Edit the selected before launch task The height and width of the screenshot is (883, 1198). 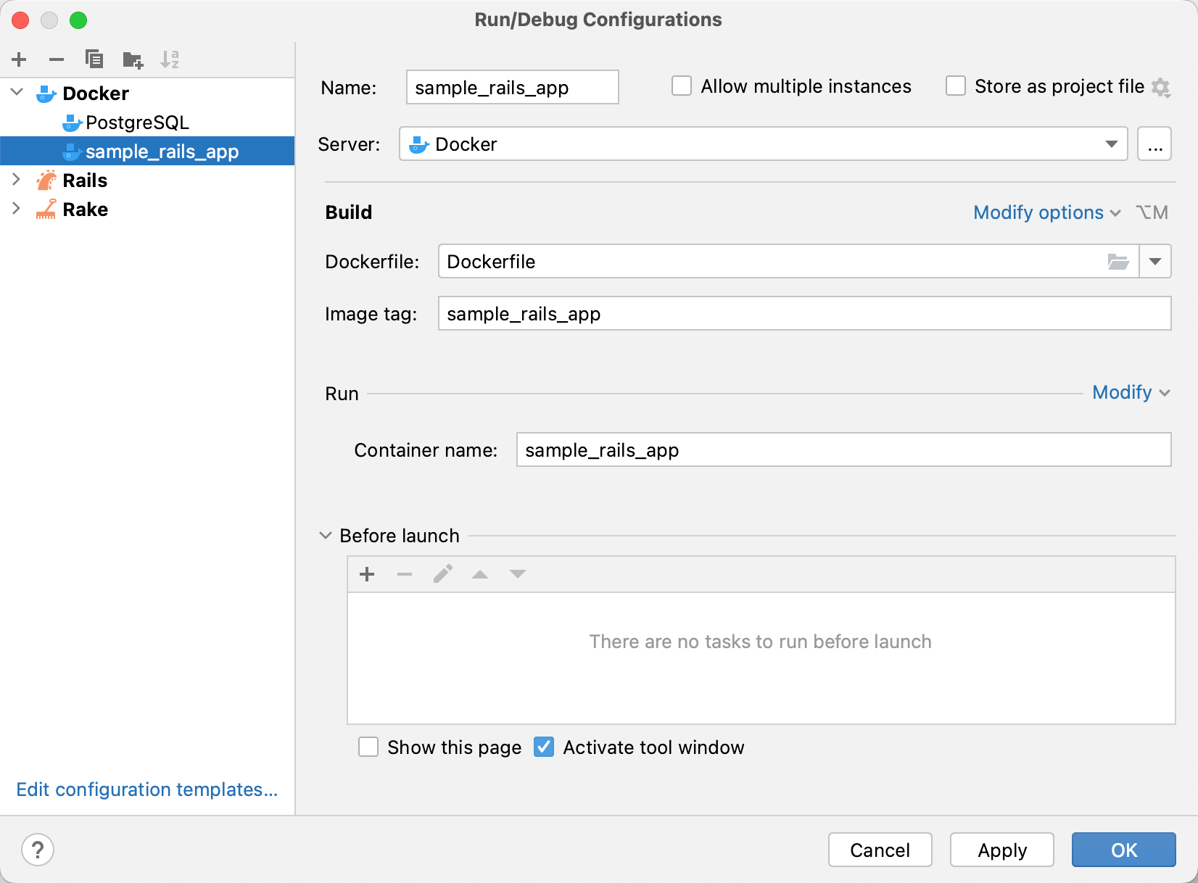[x=442, y=574]
